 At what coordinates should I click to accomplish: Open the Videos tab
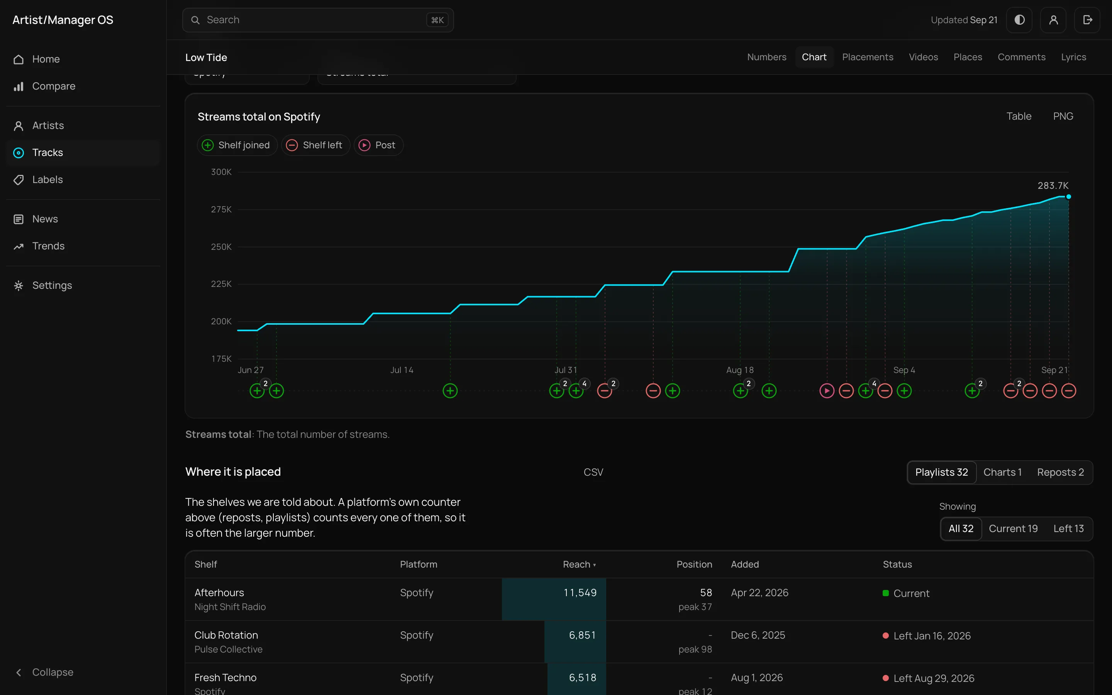coord(923,58)
